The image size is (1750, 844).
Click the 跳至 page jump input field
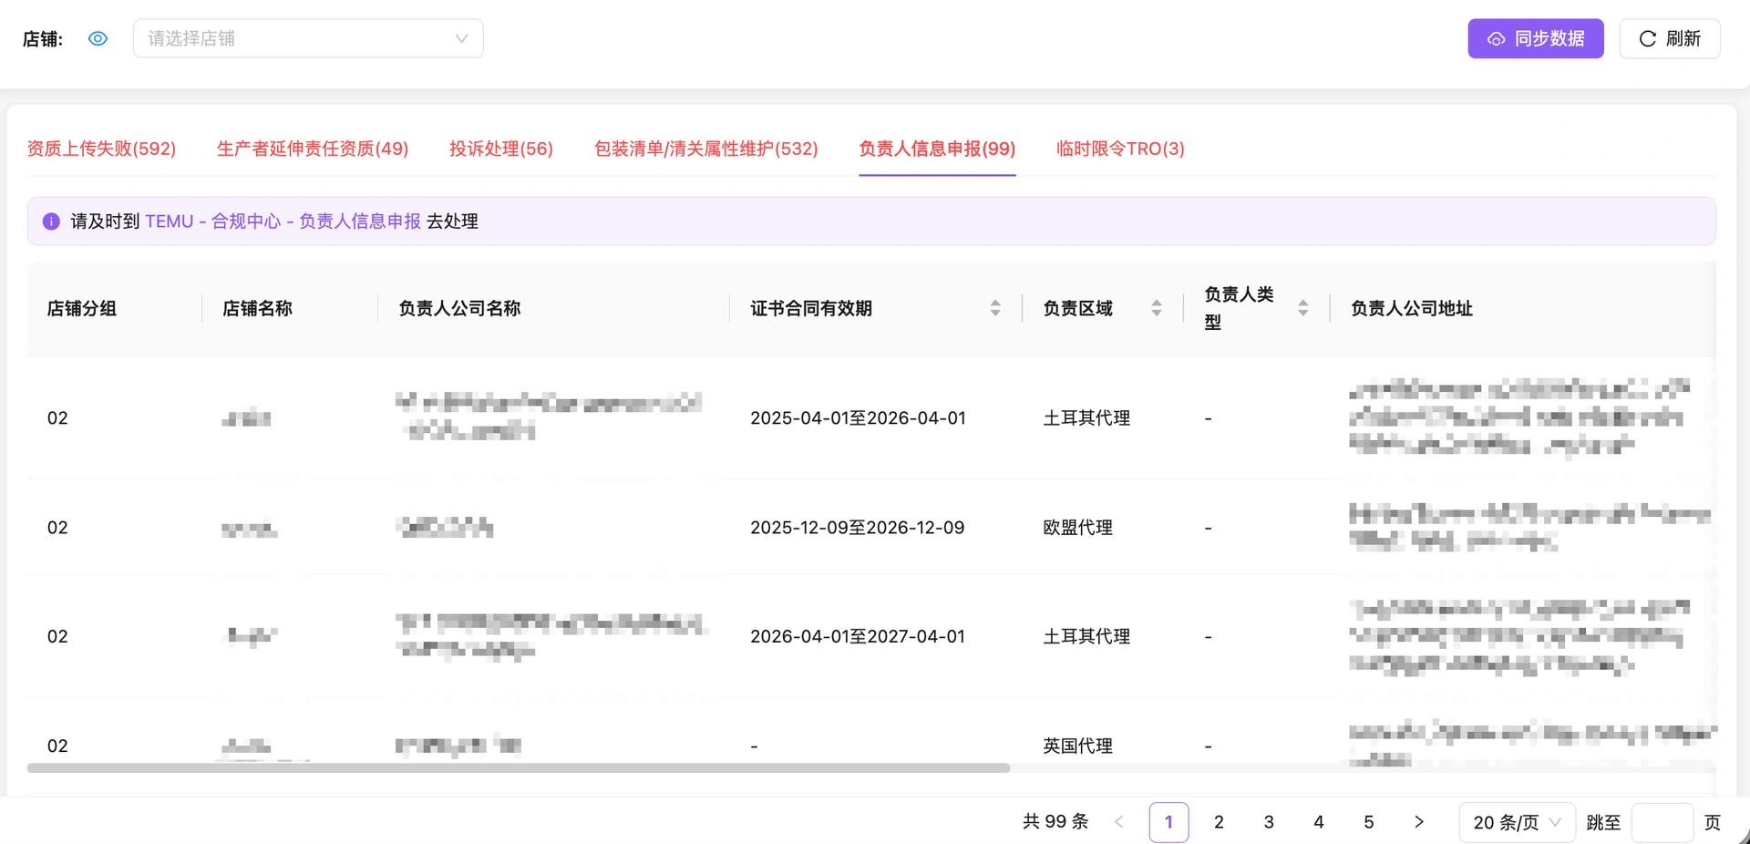1662,822
